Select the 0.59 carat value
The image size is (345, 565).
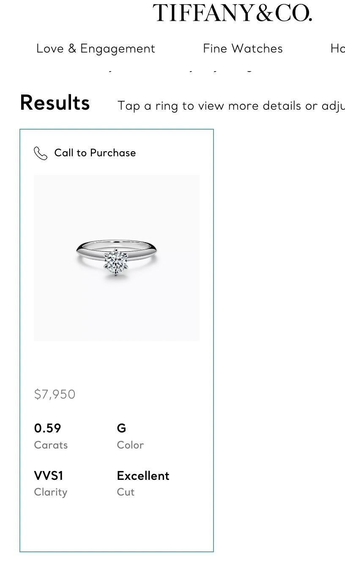tap(47, 428)
